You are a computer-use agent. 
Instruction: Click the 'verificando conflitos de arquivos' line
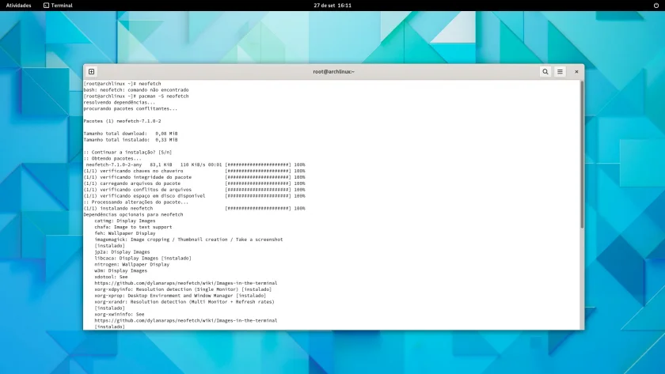coord(194,190)
